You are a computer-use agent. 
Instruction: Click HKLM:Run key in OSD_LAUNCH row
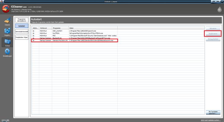click(x=43, y=31)
